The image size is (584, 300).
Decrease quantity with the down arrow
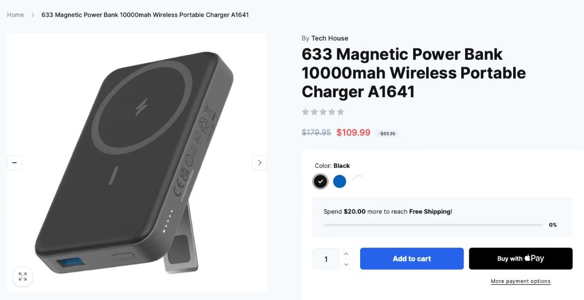(346, 264)
